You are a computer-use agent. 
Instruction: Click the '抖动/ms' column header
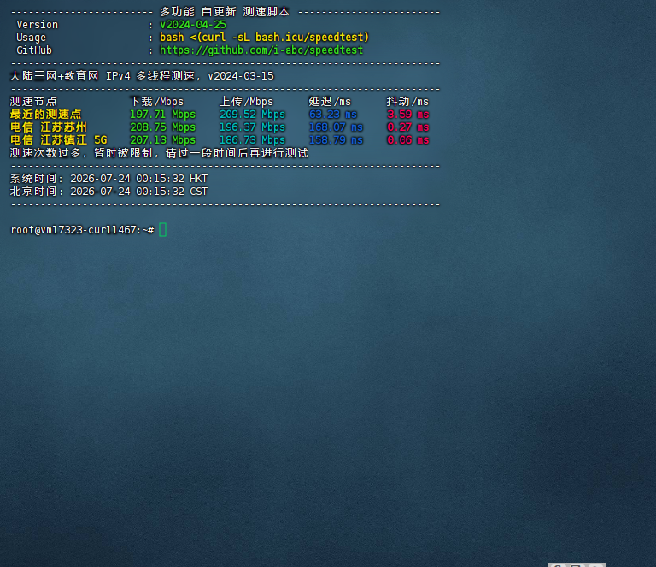coord(407,101)
